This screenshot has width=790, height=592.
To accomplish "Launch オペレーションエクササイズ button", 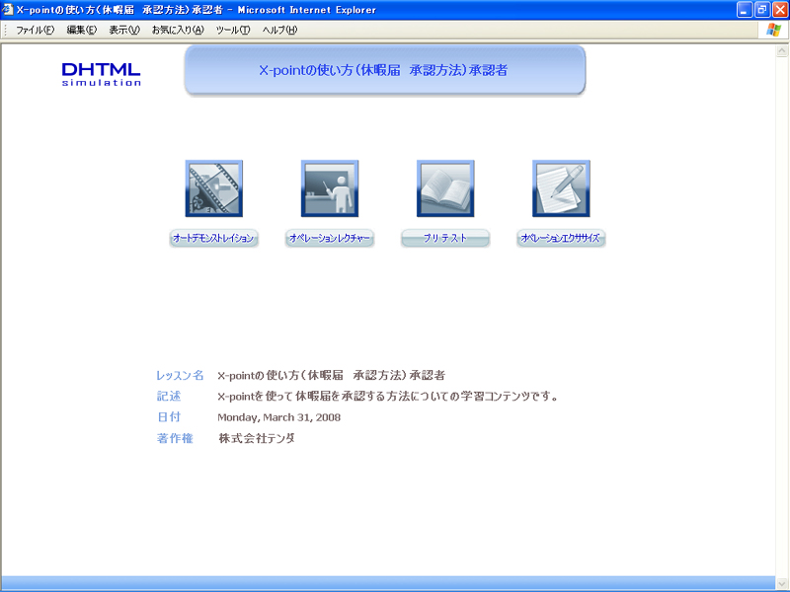I will 561,238.
